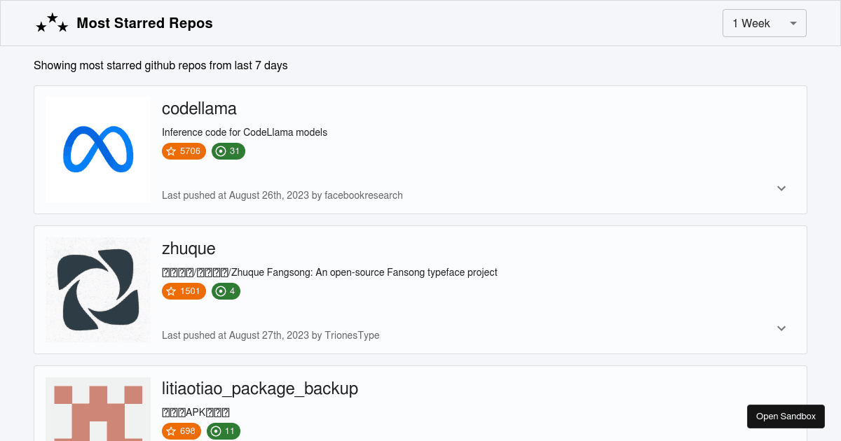This screenshot has width=841, height=441.
Task: Click the facebookresearch author name
Action: pos(364,195)
